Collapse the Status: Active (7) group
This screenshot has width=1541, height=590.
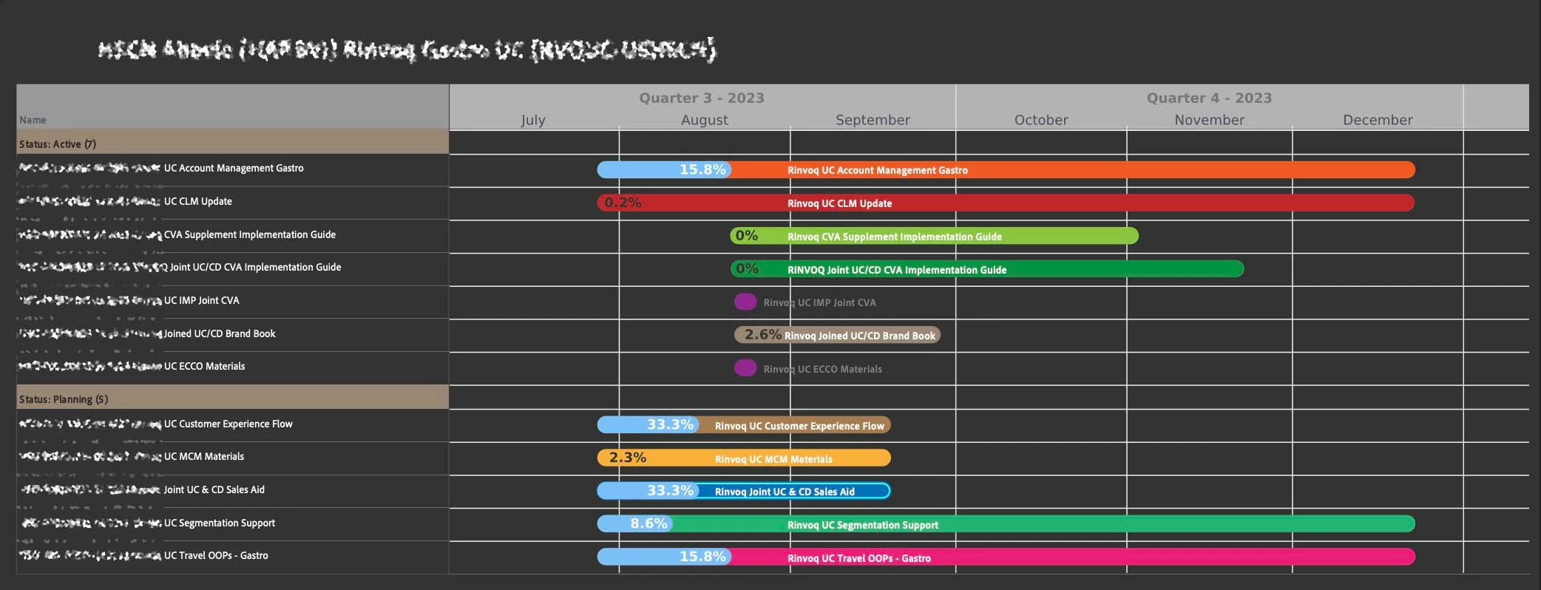click(x=232, y=143)
